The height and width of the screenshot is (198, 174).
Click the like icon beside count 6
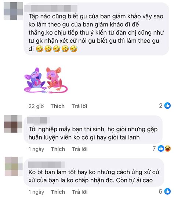click(x=167, y=191)
